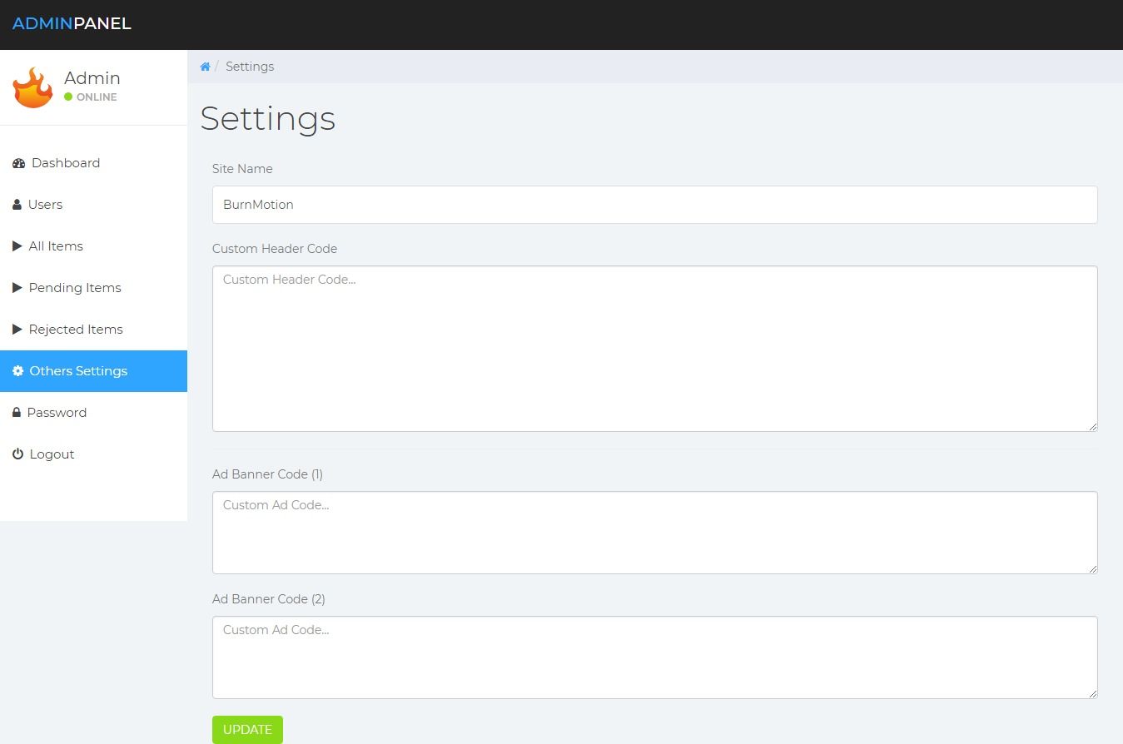Click the arrow icon beside Pending Items
The image size is (1123, 744).
coord(17,288)
